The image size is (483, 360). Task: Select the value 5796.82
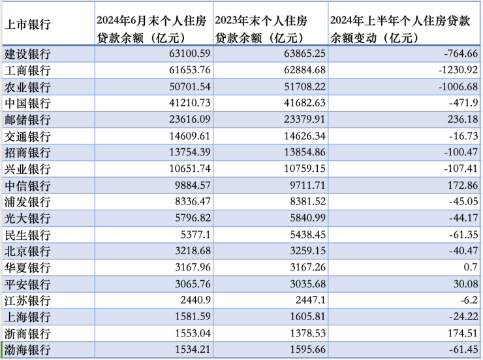[x=193, y=218]
